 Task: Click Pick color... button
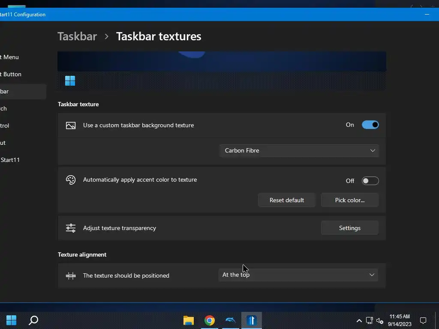tap(350, 200)
